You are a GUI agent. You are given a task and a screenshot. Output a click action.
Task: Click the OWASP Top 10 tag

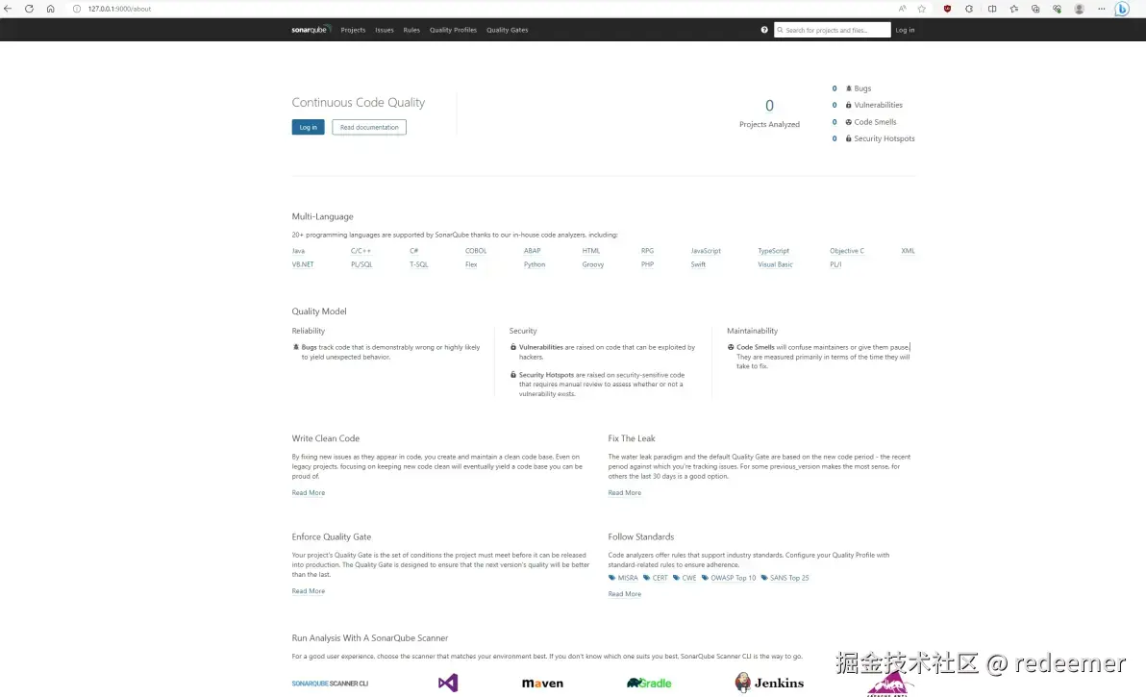pyautogui.click(x=729, y=578)
